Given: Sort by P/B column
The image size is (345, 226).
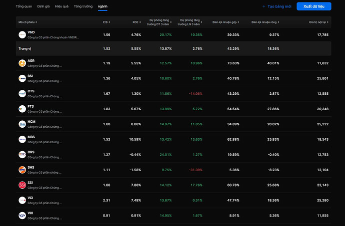Looking at the screenshot, I should (x=106, y=22).
